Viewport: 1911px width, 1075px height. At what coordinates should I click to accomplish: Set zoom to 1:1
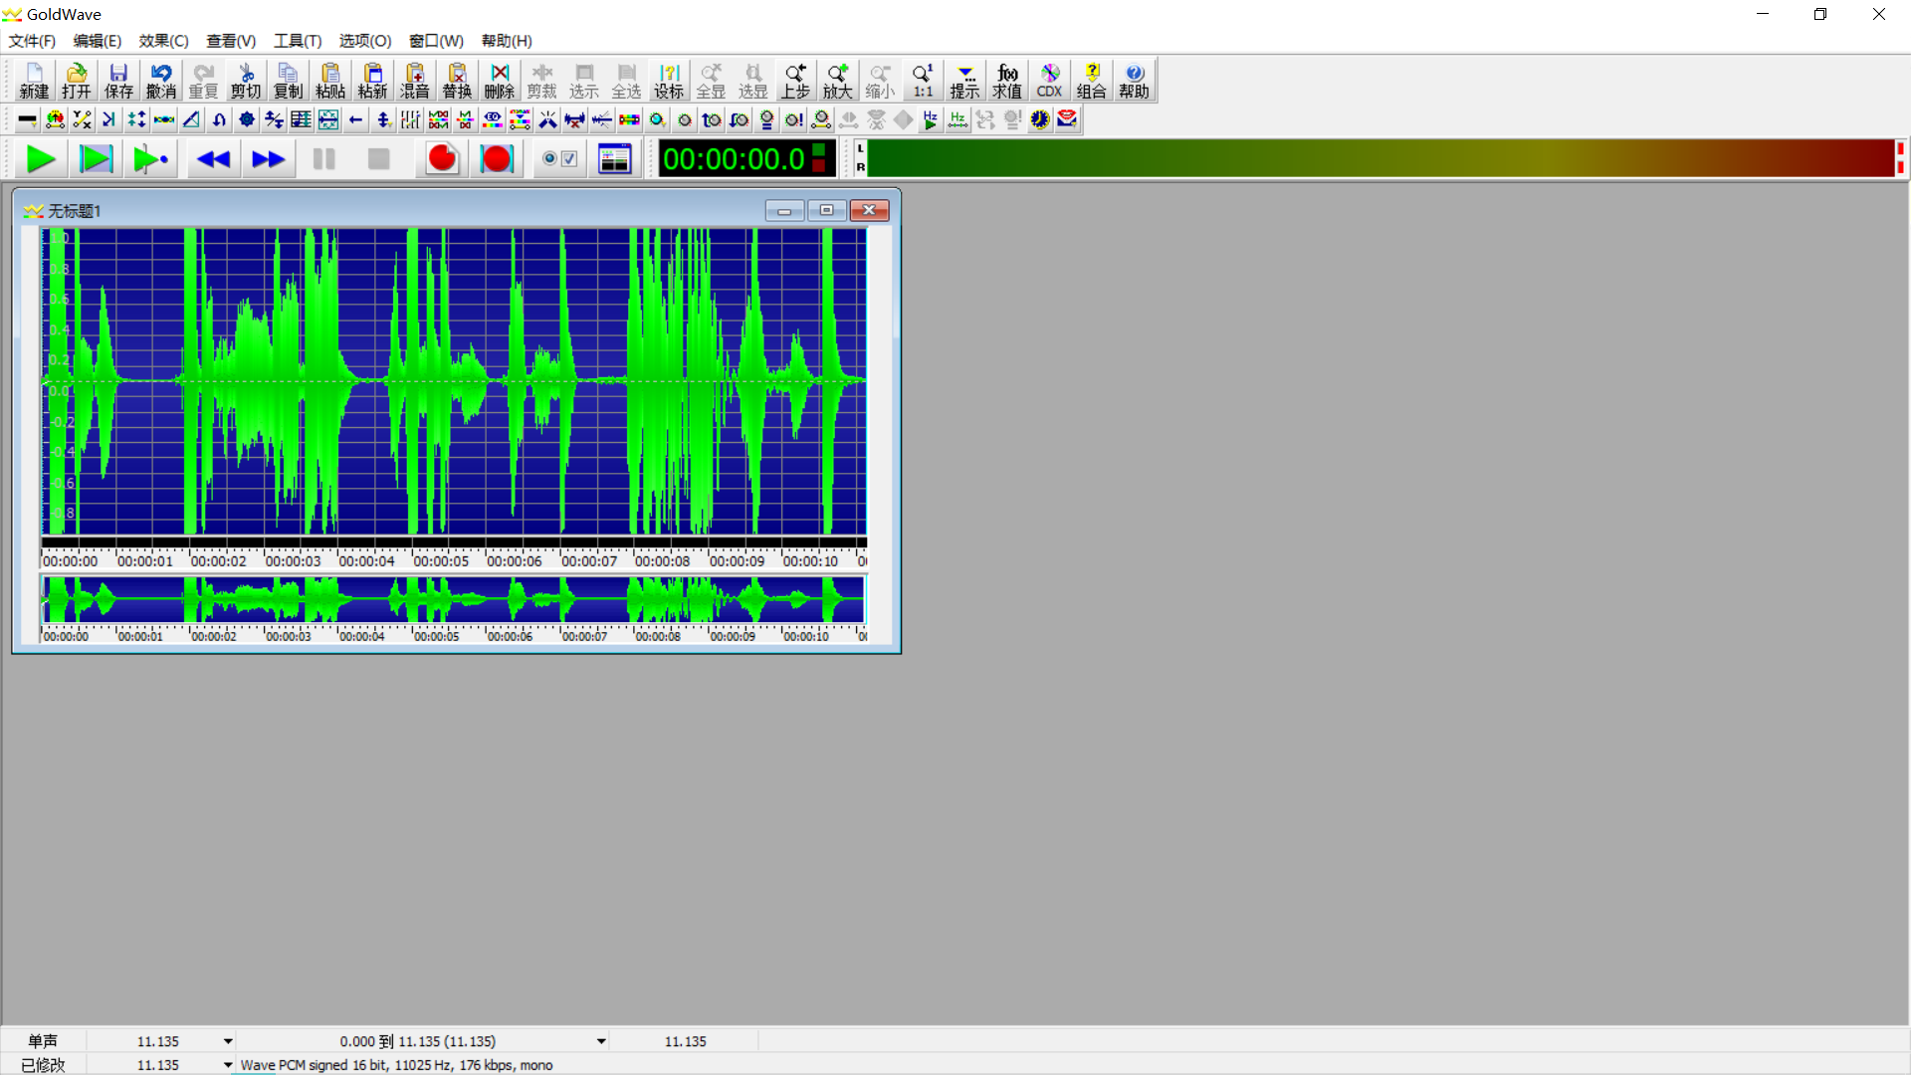click(x=923, y=81)
